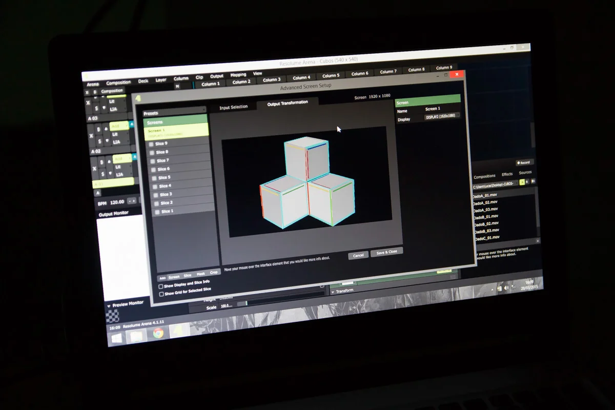Tick the Slice 6 checkbox
The width and height of the screenshot is (615, 410).
pos(153,170)
